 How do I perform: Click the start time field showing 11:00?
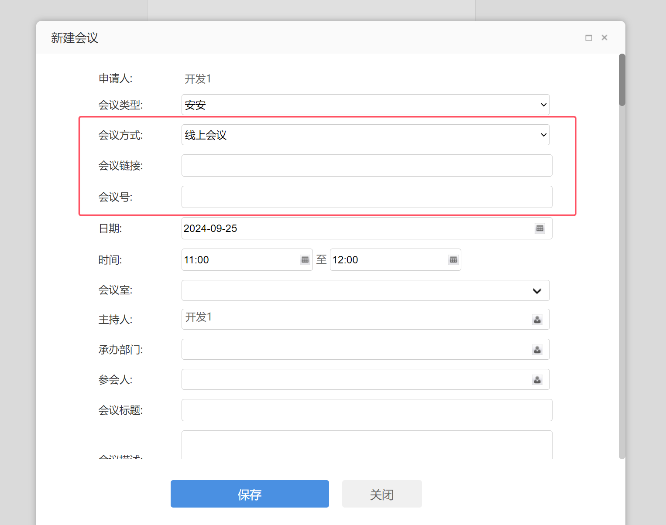pyautogui.click(x=240, y=260)
